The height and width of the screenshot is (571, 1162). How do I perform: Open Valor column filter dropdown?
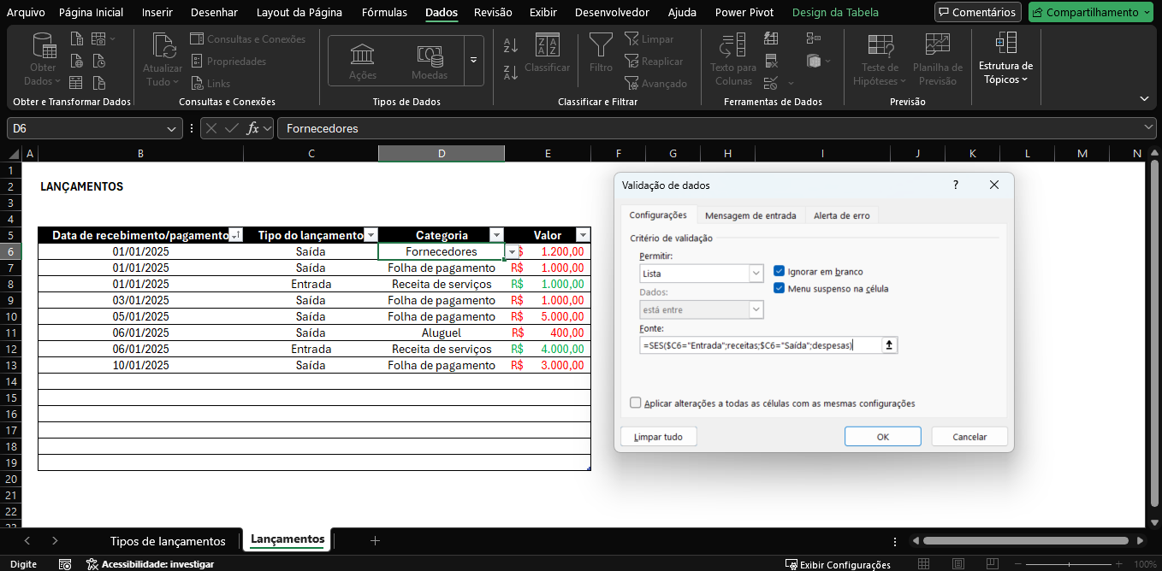coord(583,235)
